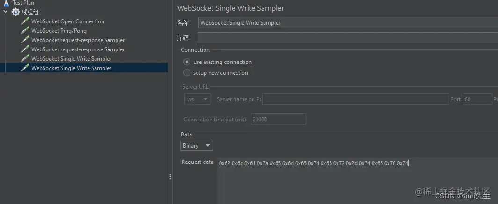Select WebSocket Open Connection sampler

tap(68, 21)
